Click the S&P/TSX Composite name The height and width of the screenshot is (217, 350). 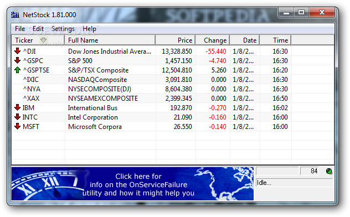point(98,70)
